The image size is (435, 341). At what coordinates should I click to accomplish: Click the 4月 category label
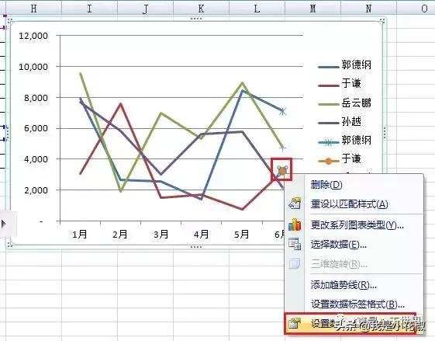(201, 235)
